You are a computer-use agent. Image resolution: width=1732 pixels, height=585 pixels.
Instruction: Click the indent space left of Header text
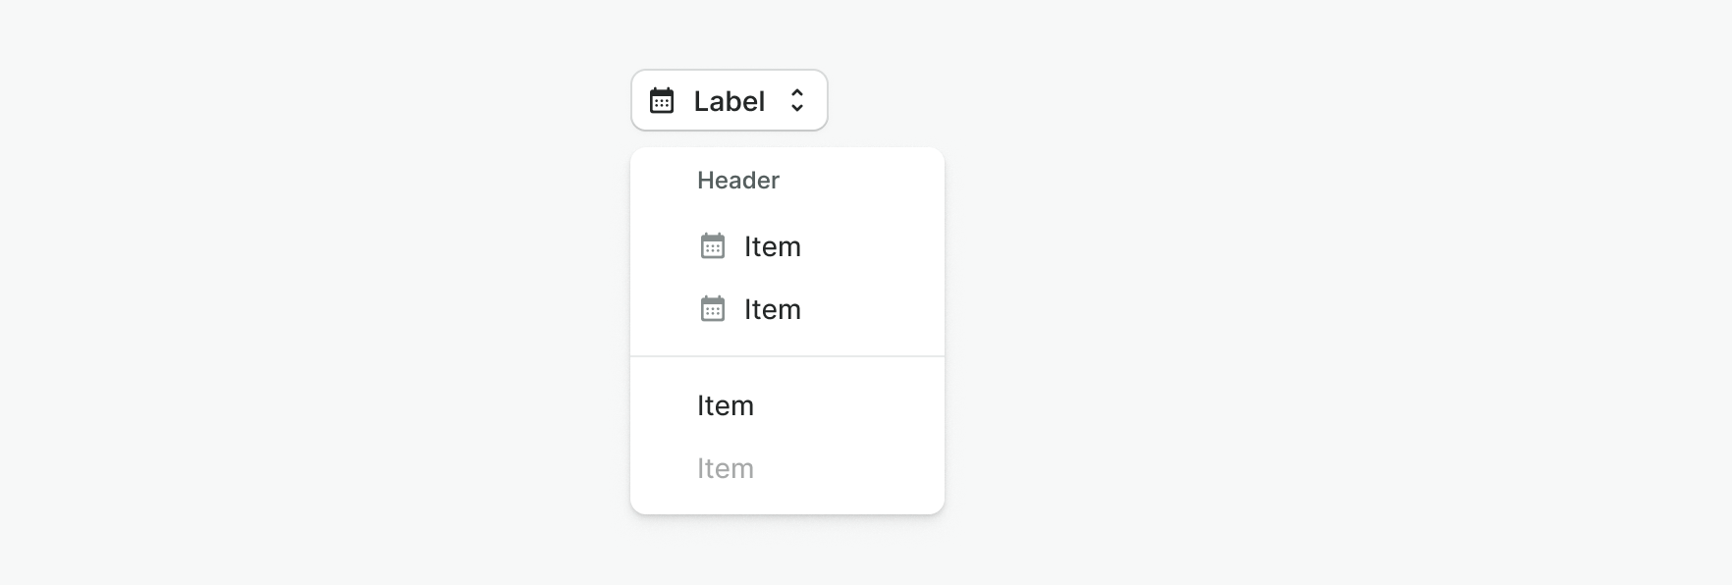(x=664, y=181)
